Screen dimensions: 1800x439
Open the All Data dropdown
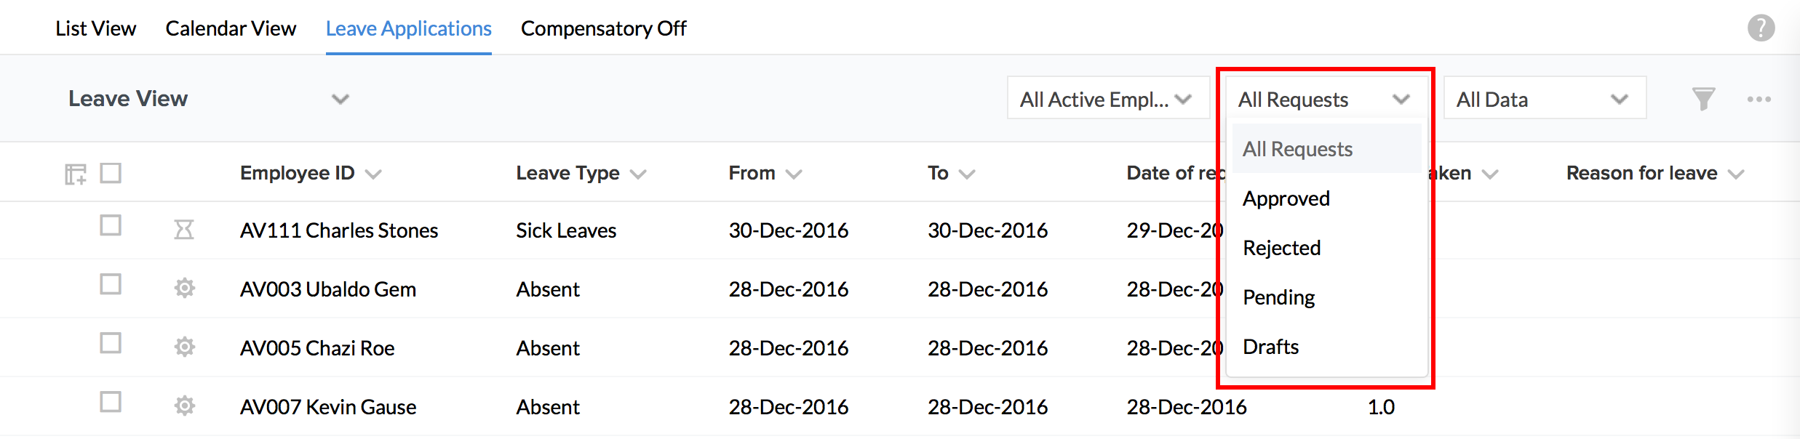pos(1545,99)
